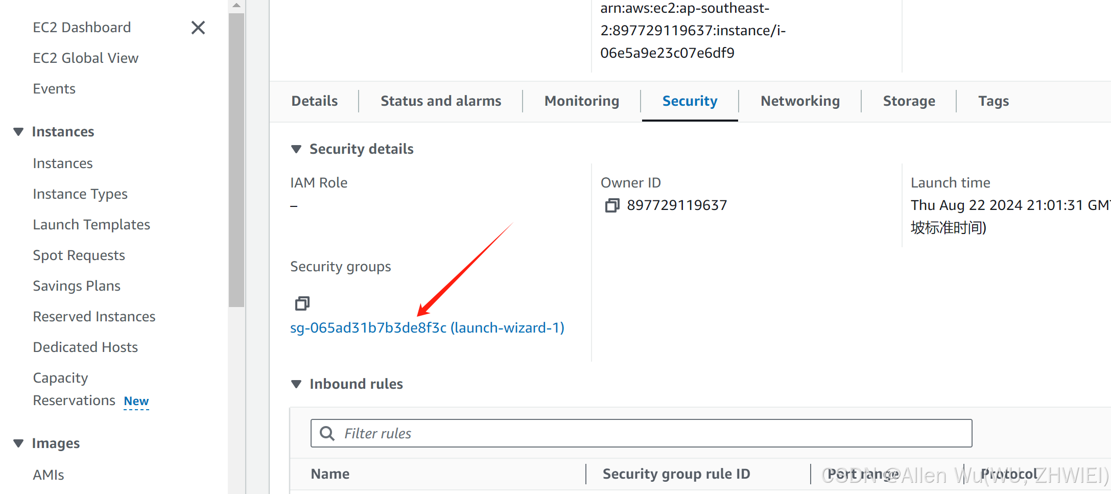Open the Events page

(54, 89)
